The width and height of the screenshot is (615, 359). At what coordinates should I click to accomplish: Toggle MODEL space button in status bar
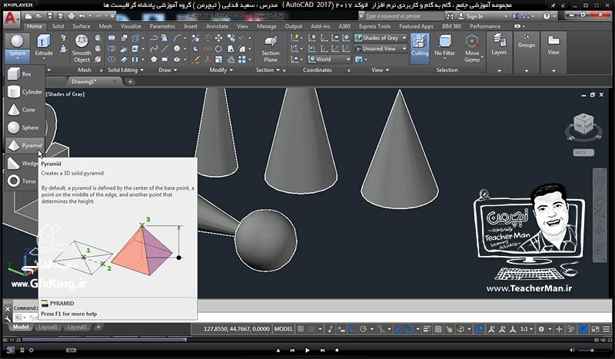tap(283, 329)
